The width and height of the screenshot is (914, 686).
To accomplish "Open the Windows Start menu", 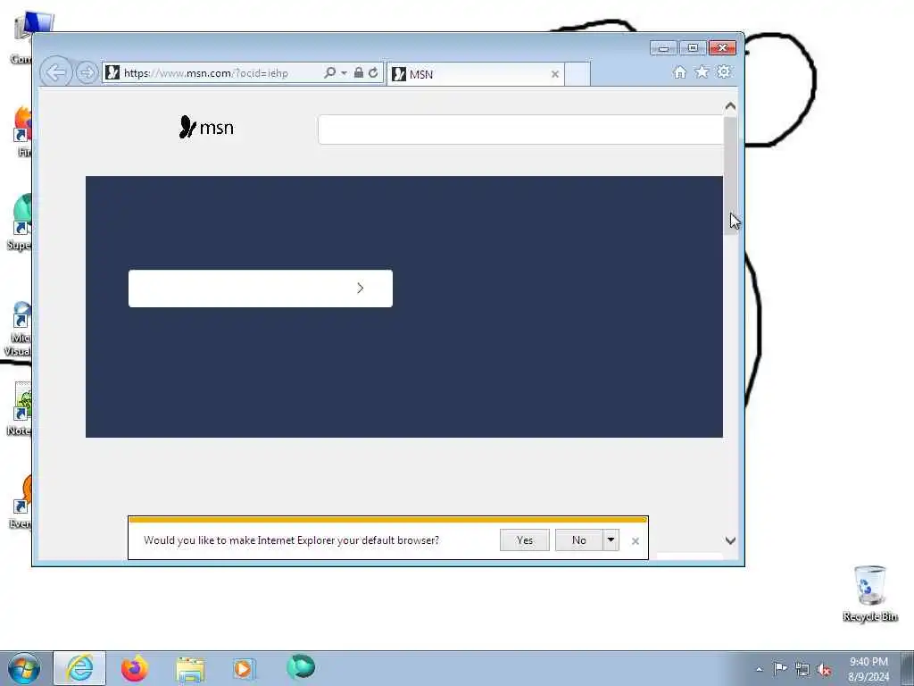I will point(24,668).
